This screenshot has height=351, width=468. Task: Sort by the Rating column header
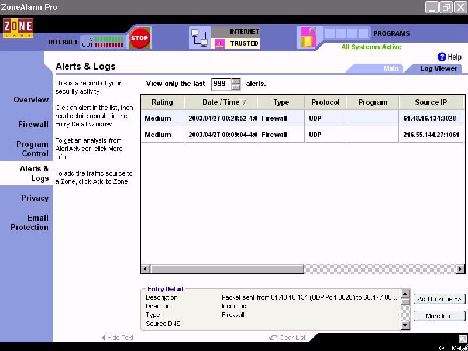(163, 102)
